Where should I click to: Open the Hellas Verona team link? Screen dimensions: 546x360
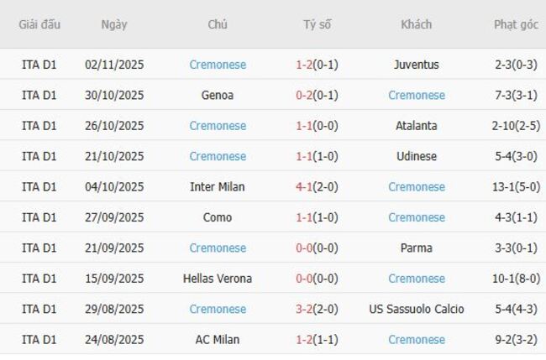pos(218,279)
